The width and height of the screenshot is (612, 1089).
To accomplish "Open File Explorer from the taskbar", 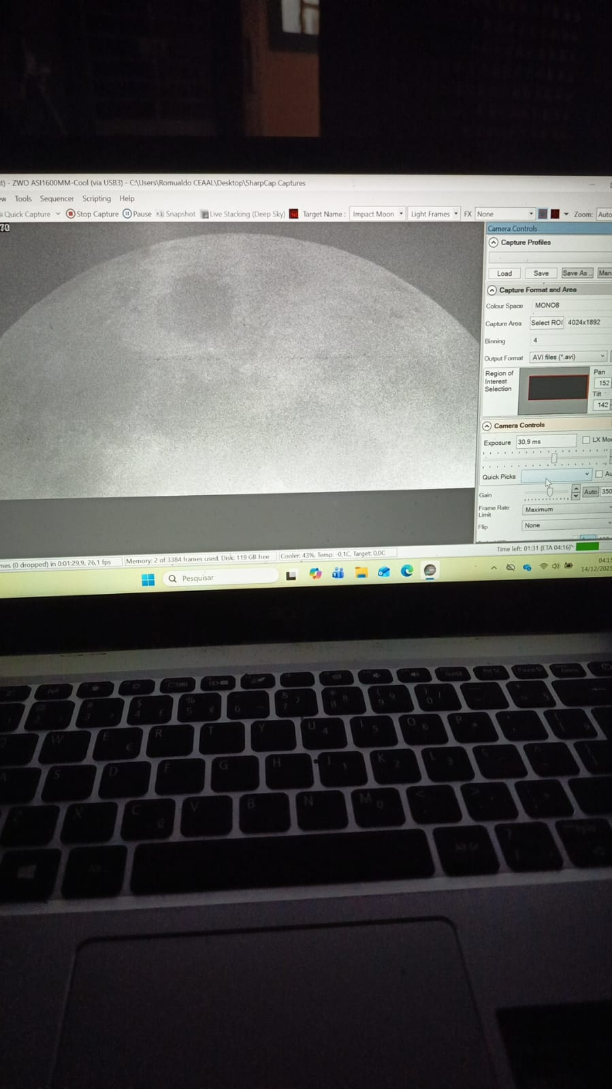I will pos(361,573).
